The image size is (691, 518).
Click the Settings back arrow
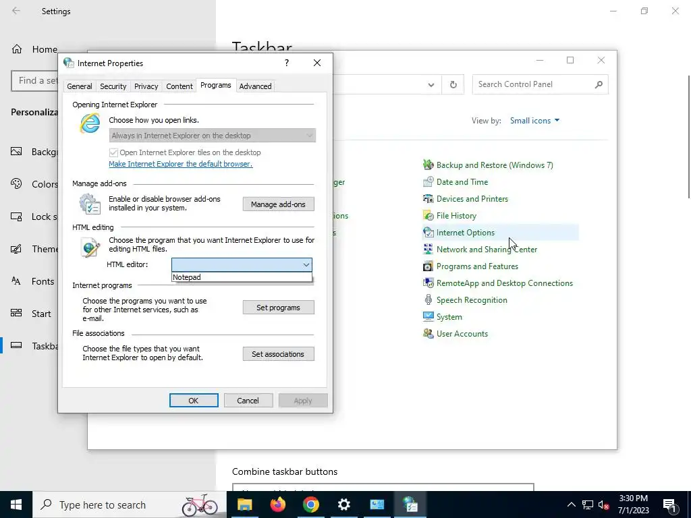16,11
